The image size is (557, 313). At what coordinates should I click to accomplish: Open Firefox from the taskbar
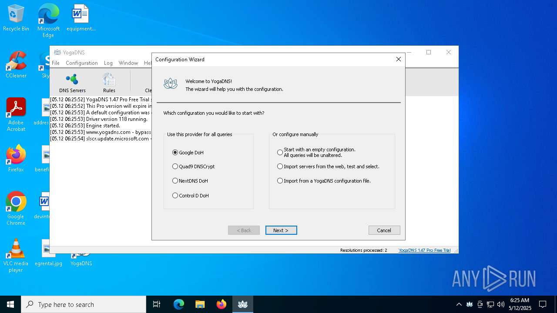pyautogui.click(x=221, y=304)
